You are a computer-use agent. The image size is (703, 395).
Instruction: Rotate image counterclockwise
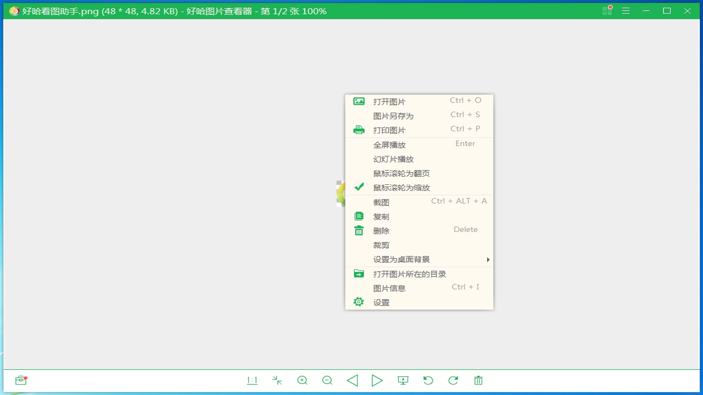pyautogui.click(x=428, y=380)
